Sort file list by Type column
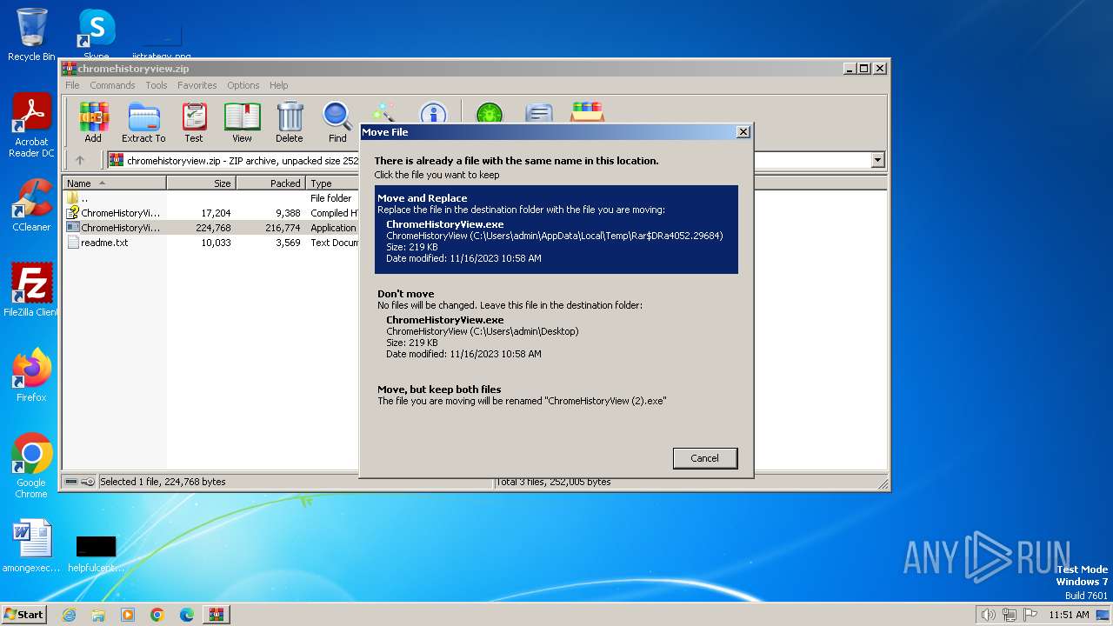 332,183
